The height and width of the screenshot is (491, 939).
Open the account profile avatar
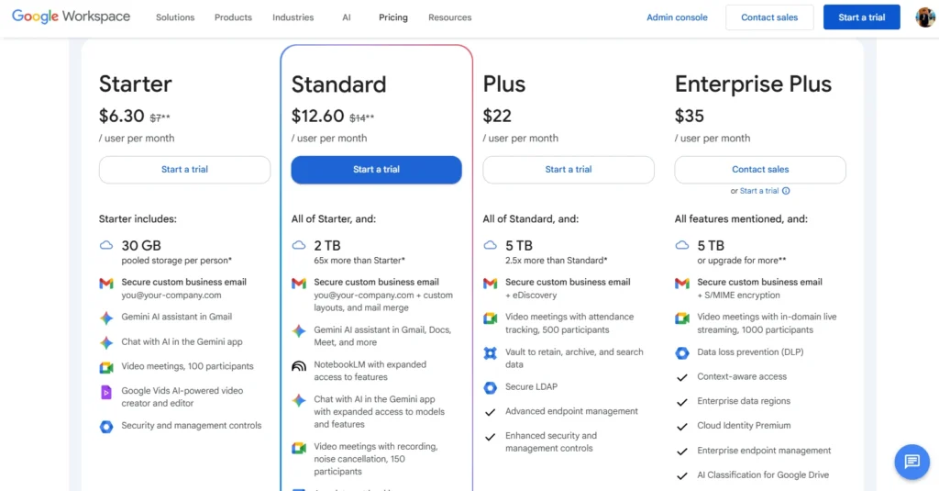point(925,17)
